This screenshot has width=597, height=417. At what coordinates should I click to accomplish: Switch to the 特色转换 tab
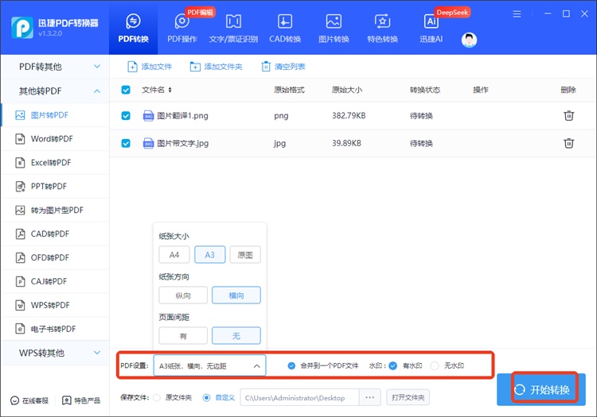click(382, 28)
